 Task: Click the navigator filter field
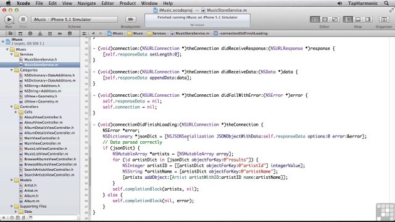tap(52, 218)
